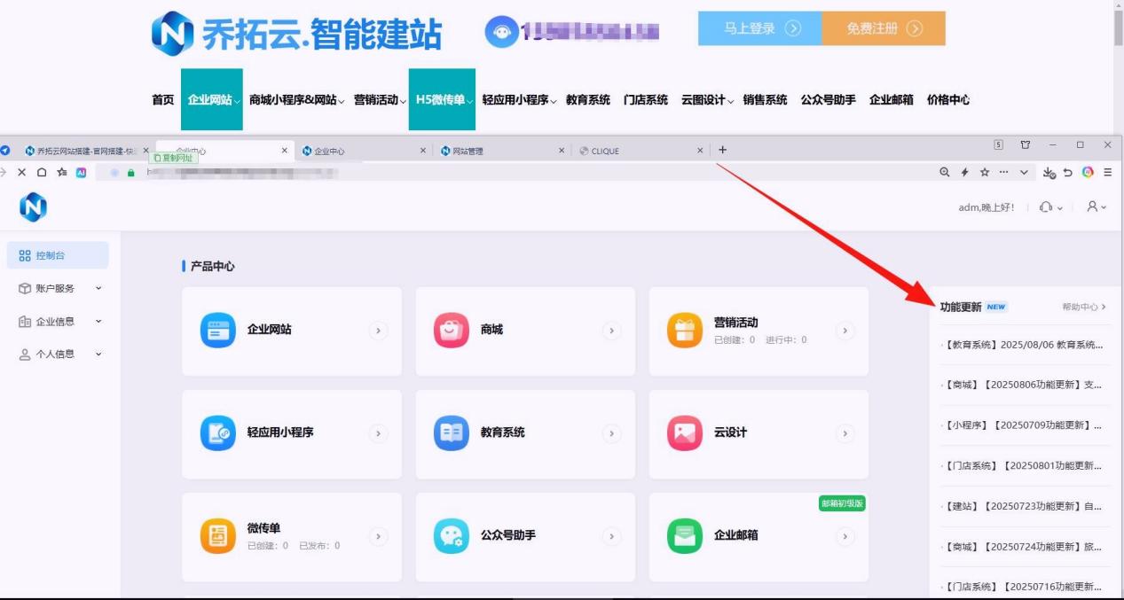This screenshot has height=600, width=1124.
Task: Open the browser downloads icon
Action: point(1049,173)
